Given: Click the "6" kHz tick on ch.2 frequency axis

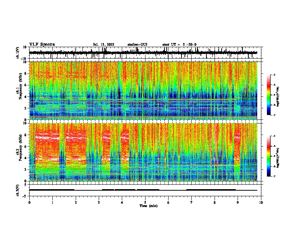Looking at the screenshot, I should (26, 147).
